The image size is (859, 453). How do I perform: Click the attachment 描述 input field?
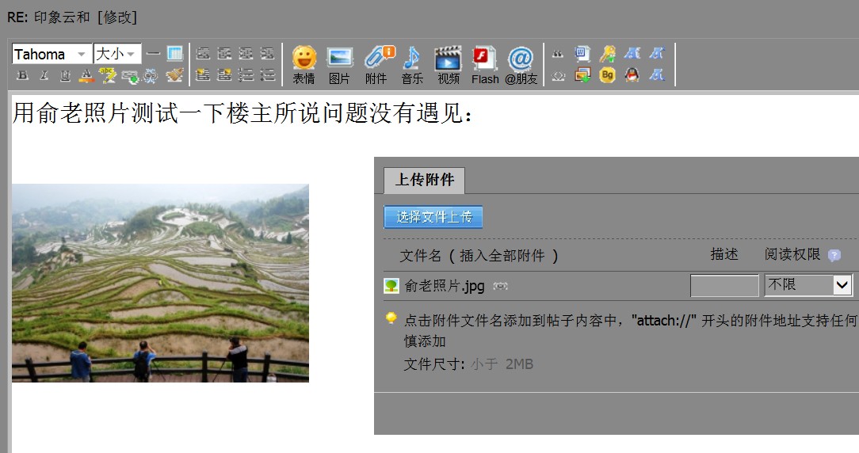724,285
